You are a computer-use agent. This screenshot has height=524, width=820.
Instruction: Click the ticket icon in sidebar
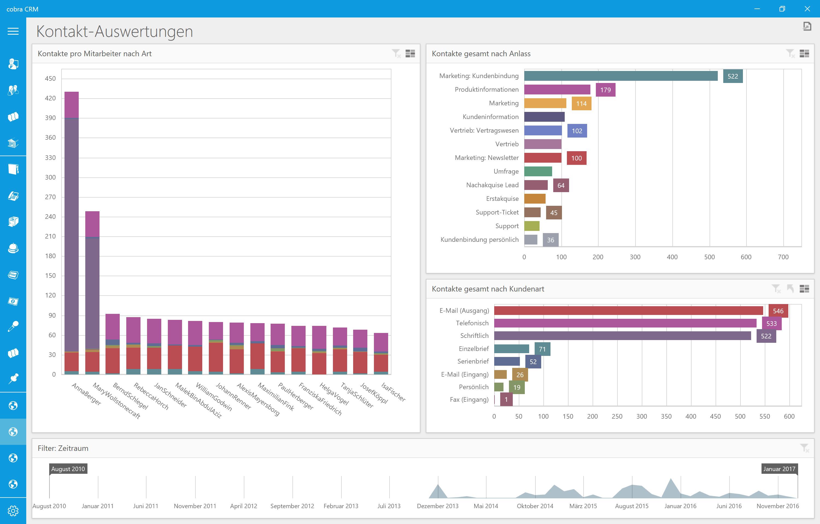13,275
